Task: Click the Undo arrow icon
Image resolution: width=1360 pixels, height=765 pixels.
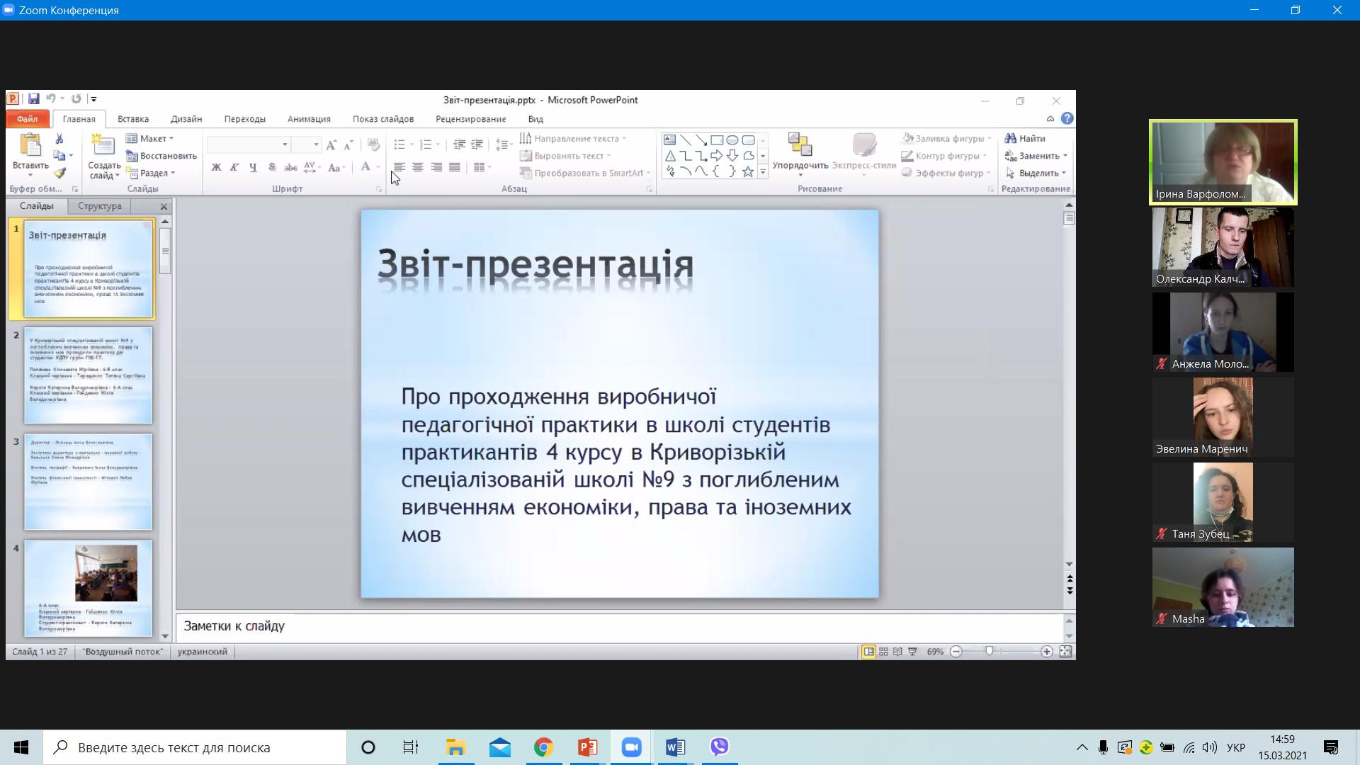Action: 50,99
